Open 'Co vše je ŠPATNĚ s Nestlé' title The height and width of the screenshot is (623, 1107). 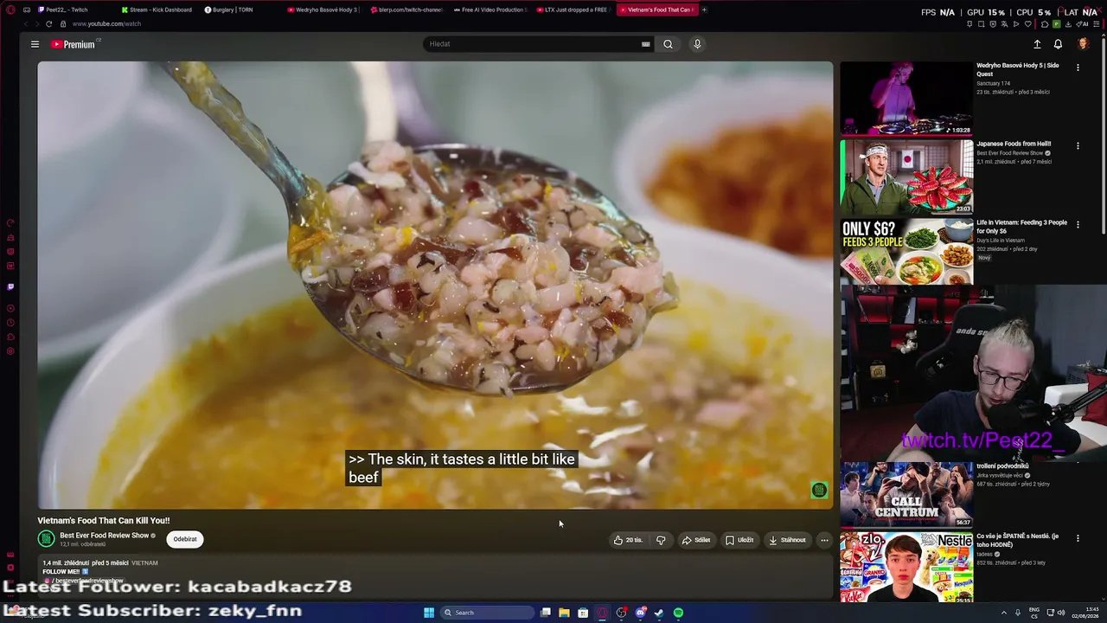point(1017,540)
